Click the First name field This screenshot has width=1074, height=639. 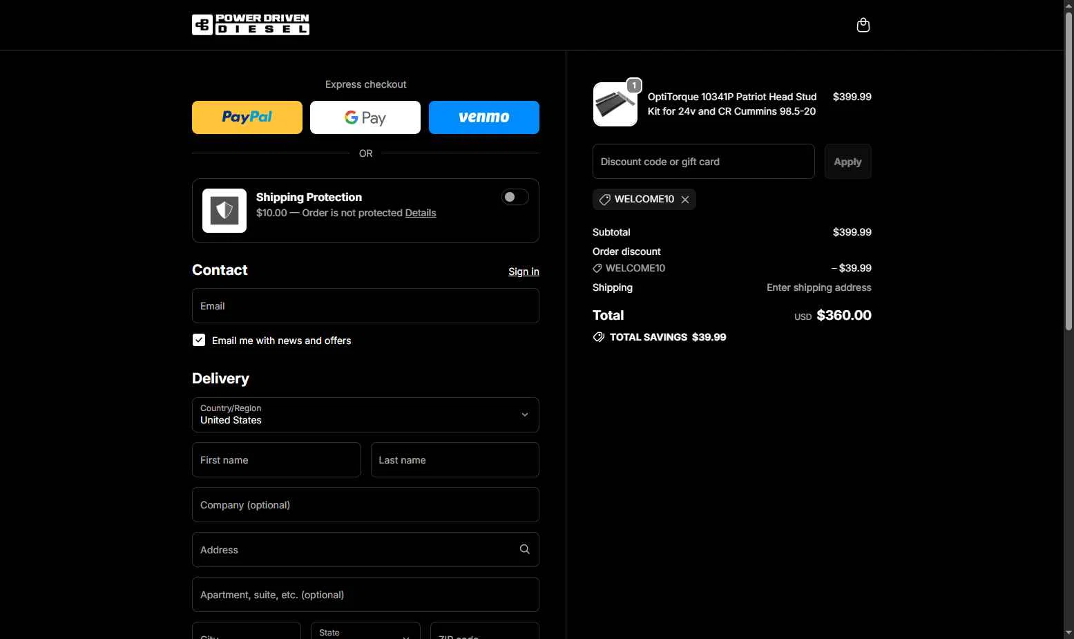click(x=276, y=460)
